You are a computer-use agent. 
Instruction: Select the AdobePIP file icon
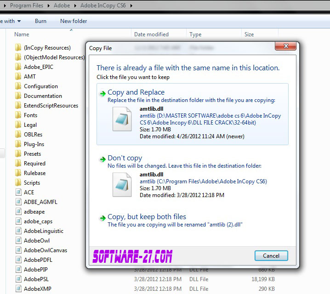(18, 269)
